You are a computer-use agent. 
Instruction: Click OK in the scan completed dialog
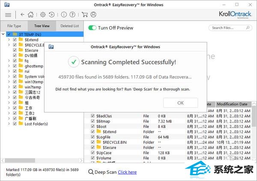pos(180,103)
